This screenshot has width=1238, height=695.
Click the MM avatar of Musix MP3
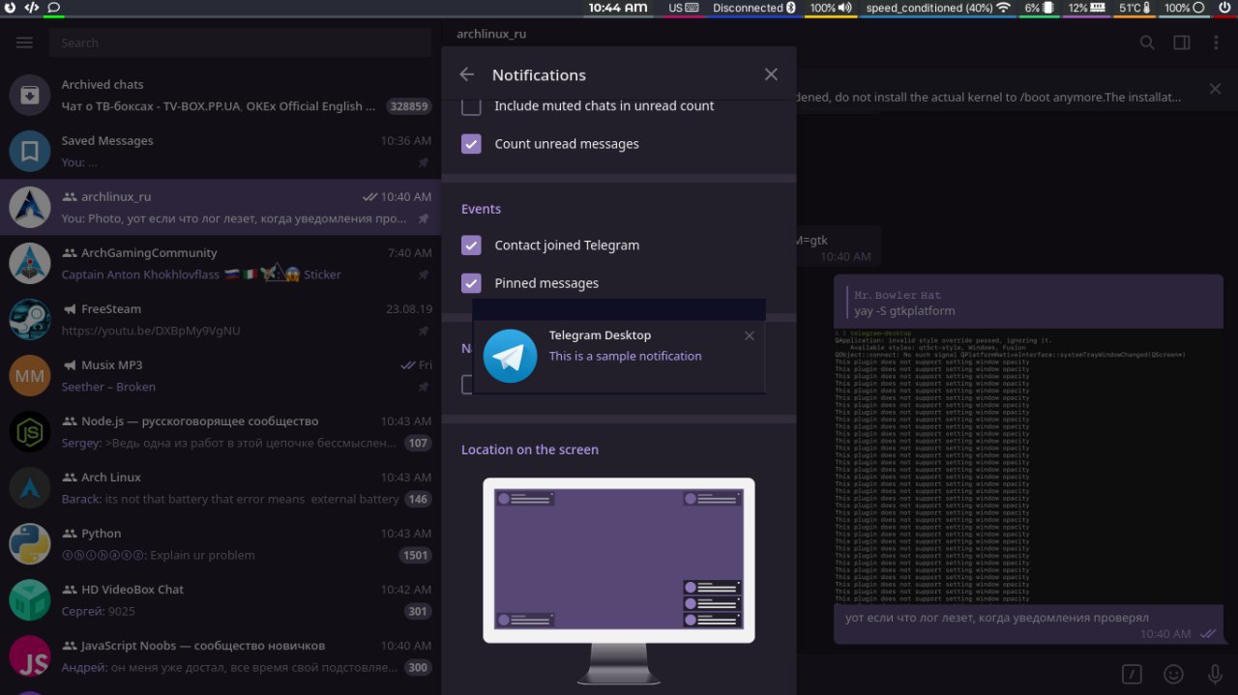coord(30,376)
